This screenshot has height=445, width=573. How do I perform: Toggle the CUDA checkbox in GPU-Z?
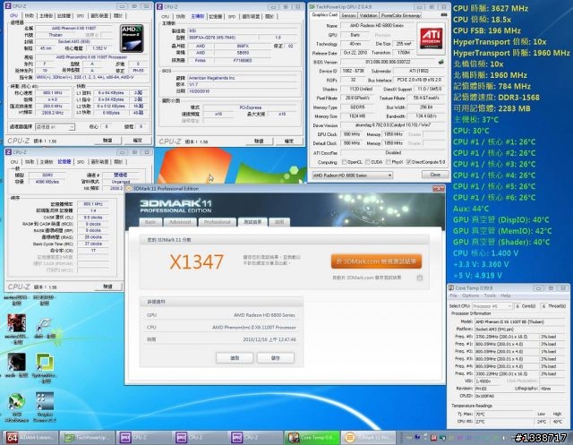368,162
